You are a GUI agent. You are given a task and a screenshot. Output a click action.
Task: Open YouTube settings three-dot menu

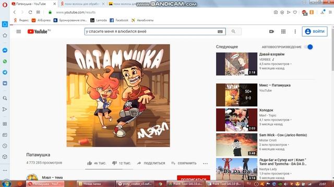295,31
